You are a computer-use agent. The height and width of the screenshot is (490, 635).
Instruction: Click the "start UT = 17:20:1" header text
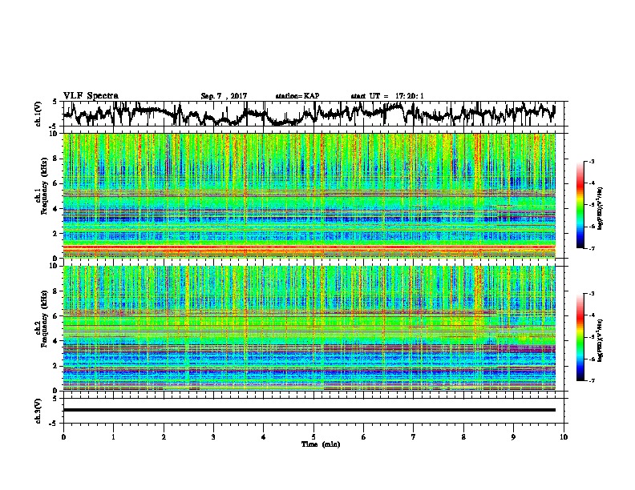point(387,96)
